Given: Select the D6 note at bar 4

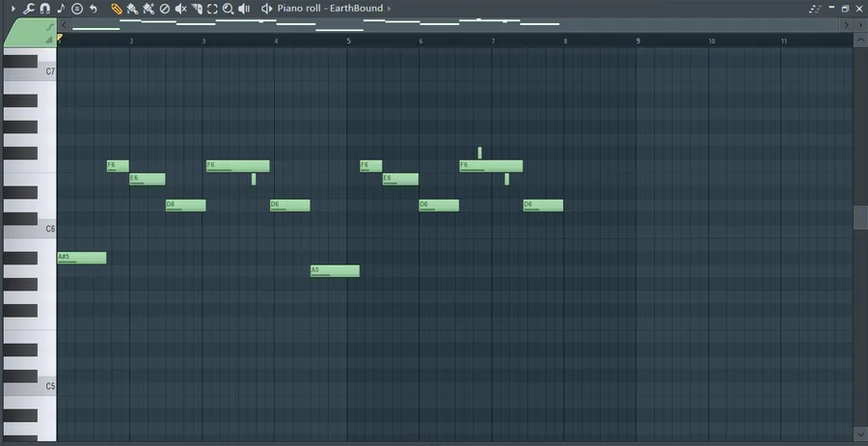Looking at the screenshot, I should 290,205.
